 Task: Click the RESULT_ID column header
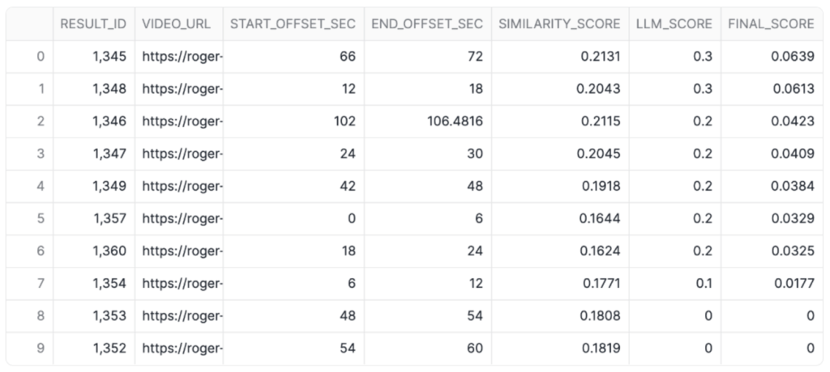pos(93,23)
